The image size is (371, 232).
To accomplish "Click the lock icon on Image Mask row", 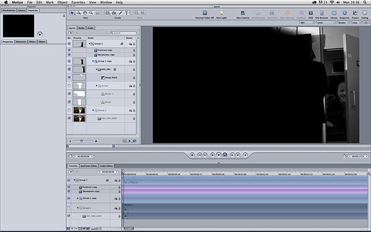I will [134, 78].
